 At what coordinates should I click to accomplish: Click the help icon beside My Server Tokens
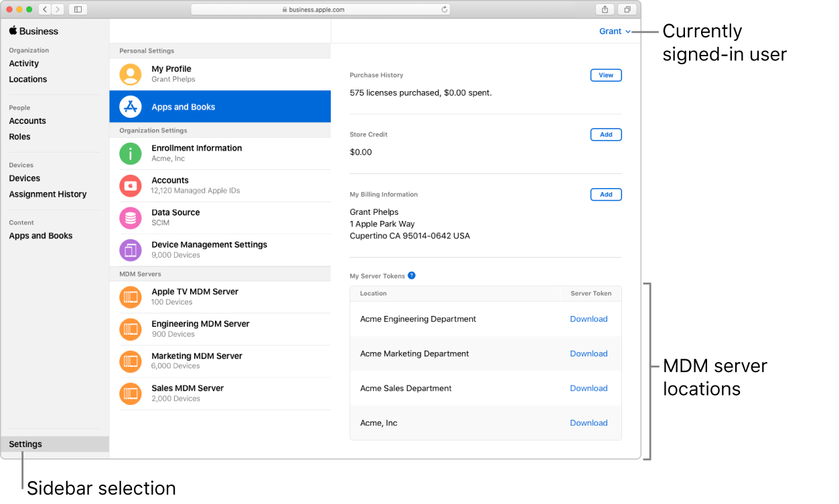[412, 276]
